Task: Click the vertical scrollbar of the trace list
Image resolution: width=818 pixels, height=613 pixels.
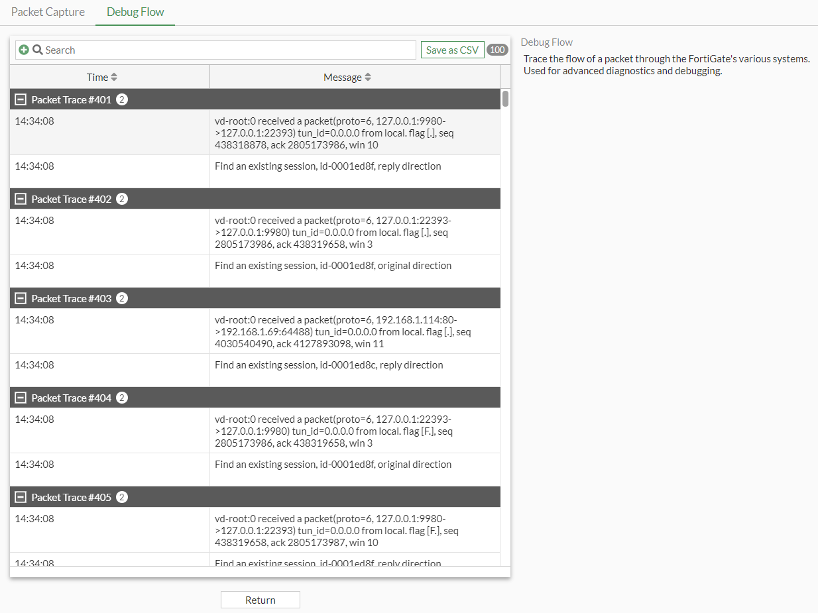Action: pyautogui.click(x=504, y=99)
